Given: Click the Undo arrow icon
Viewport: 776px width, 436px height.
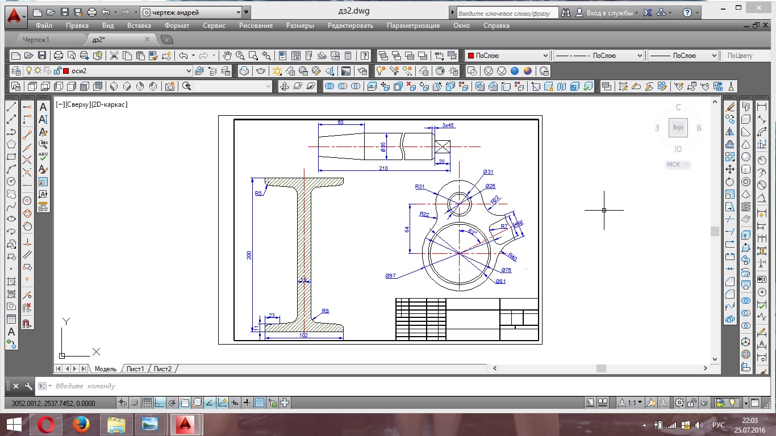Looking at the screenshot, I should coord(183,56).
